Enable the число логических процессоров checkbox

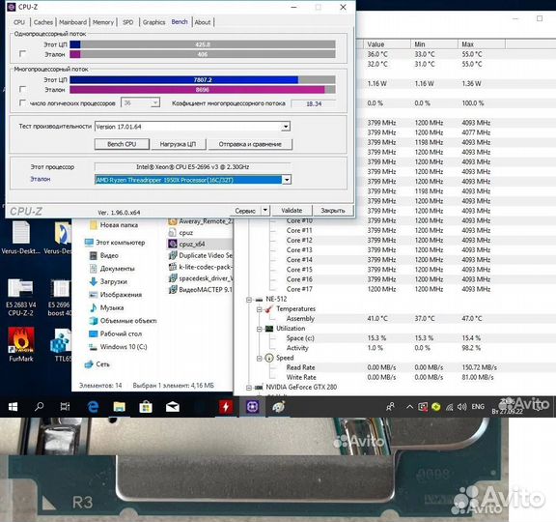(22, 103)
